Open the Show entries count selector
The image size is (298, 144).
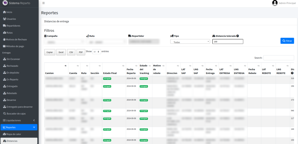97,52
